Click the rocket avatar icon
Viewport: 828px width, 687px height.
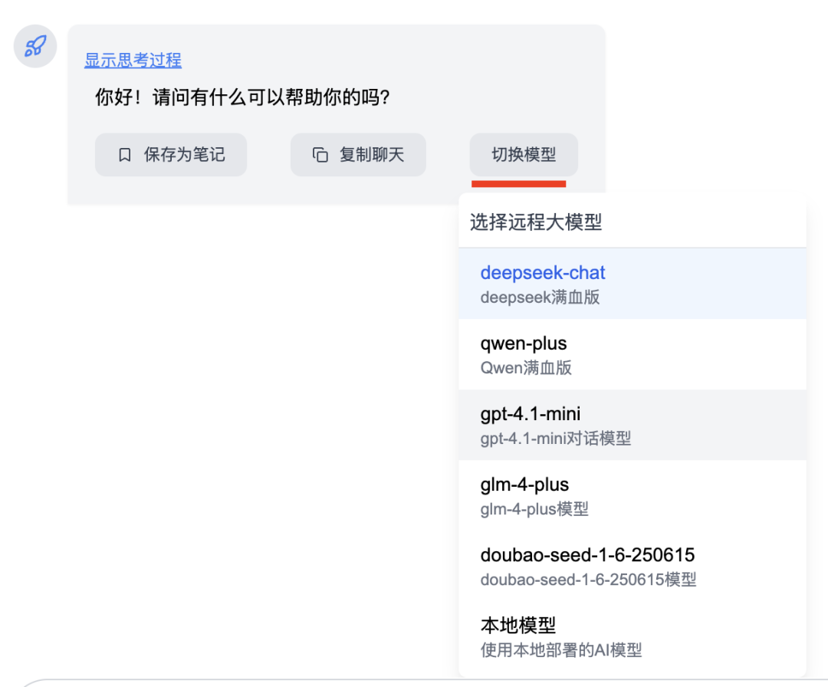coord(34,47)
